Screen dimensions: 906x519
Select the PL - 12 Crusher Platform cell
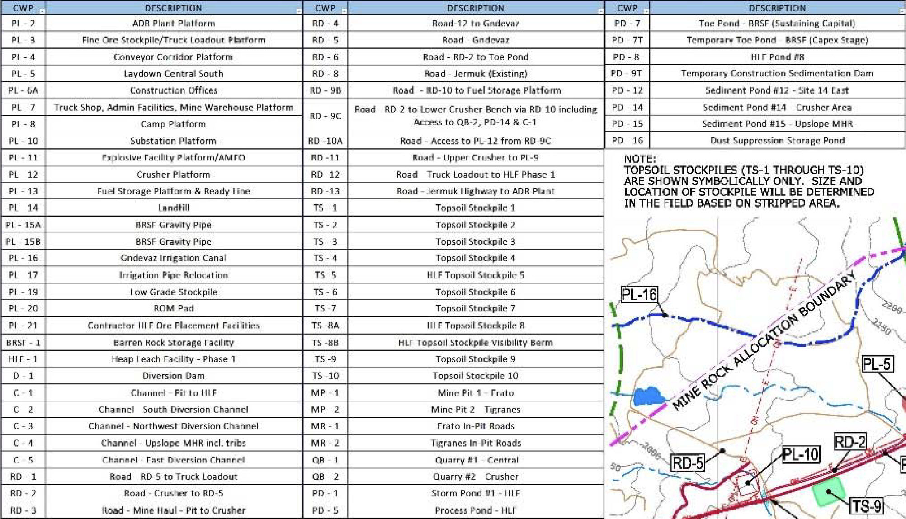pos(174,175)
